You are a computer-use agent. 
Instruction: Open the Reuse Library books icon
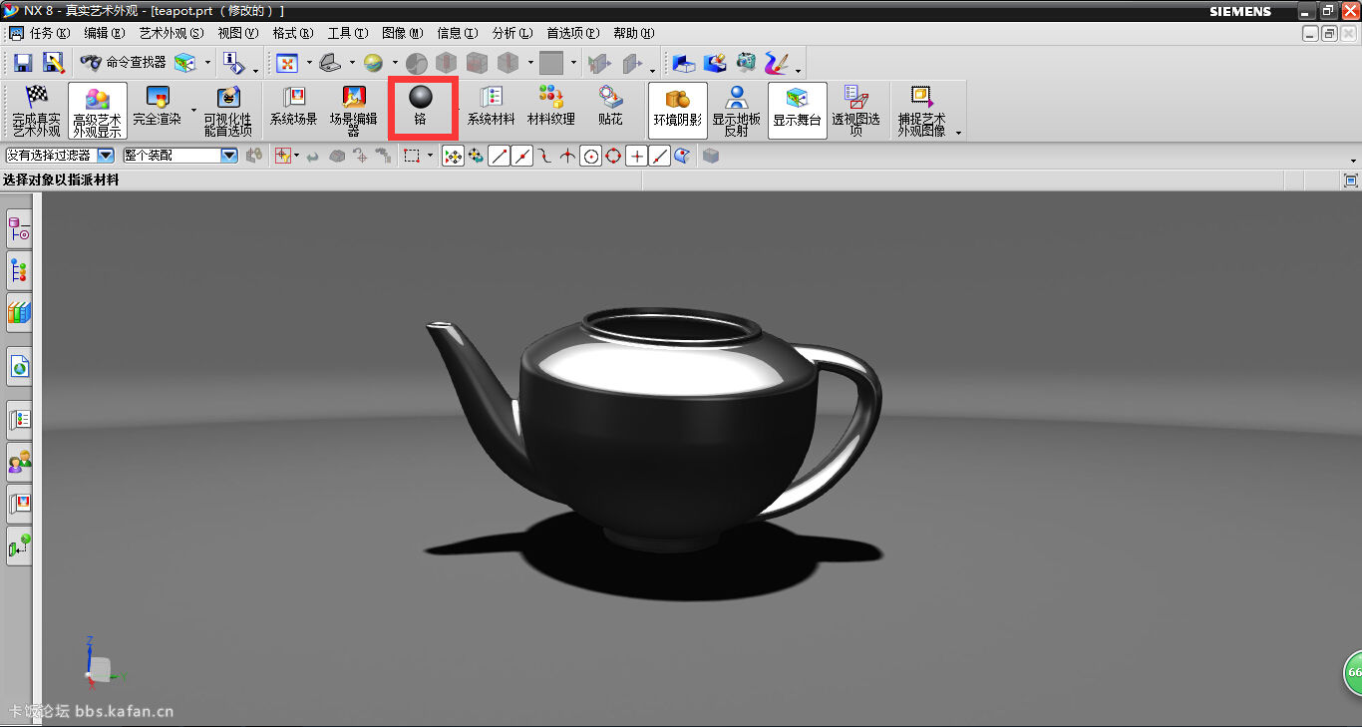click(19, 313)
